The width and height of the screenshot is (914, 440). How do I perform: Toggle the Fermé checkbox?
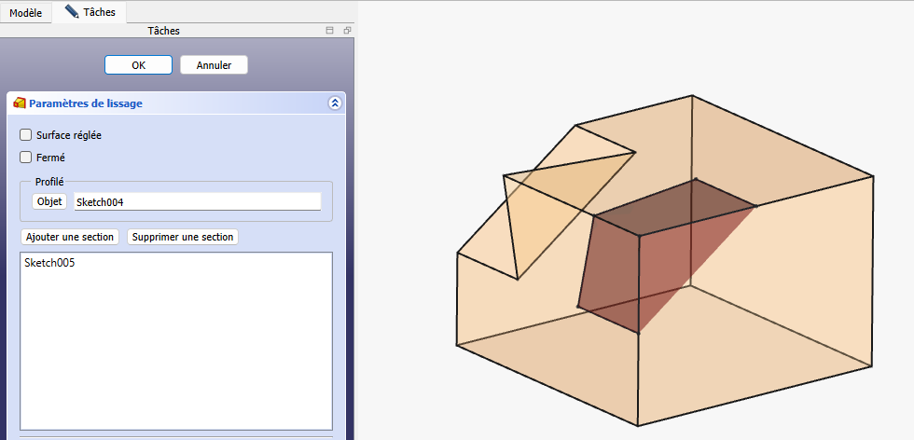point(26,158)
